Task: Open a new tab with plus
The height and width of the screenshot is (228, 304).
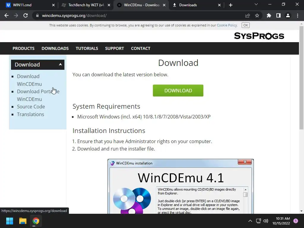Action: point(230,5)
